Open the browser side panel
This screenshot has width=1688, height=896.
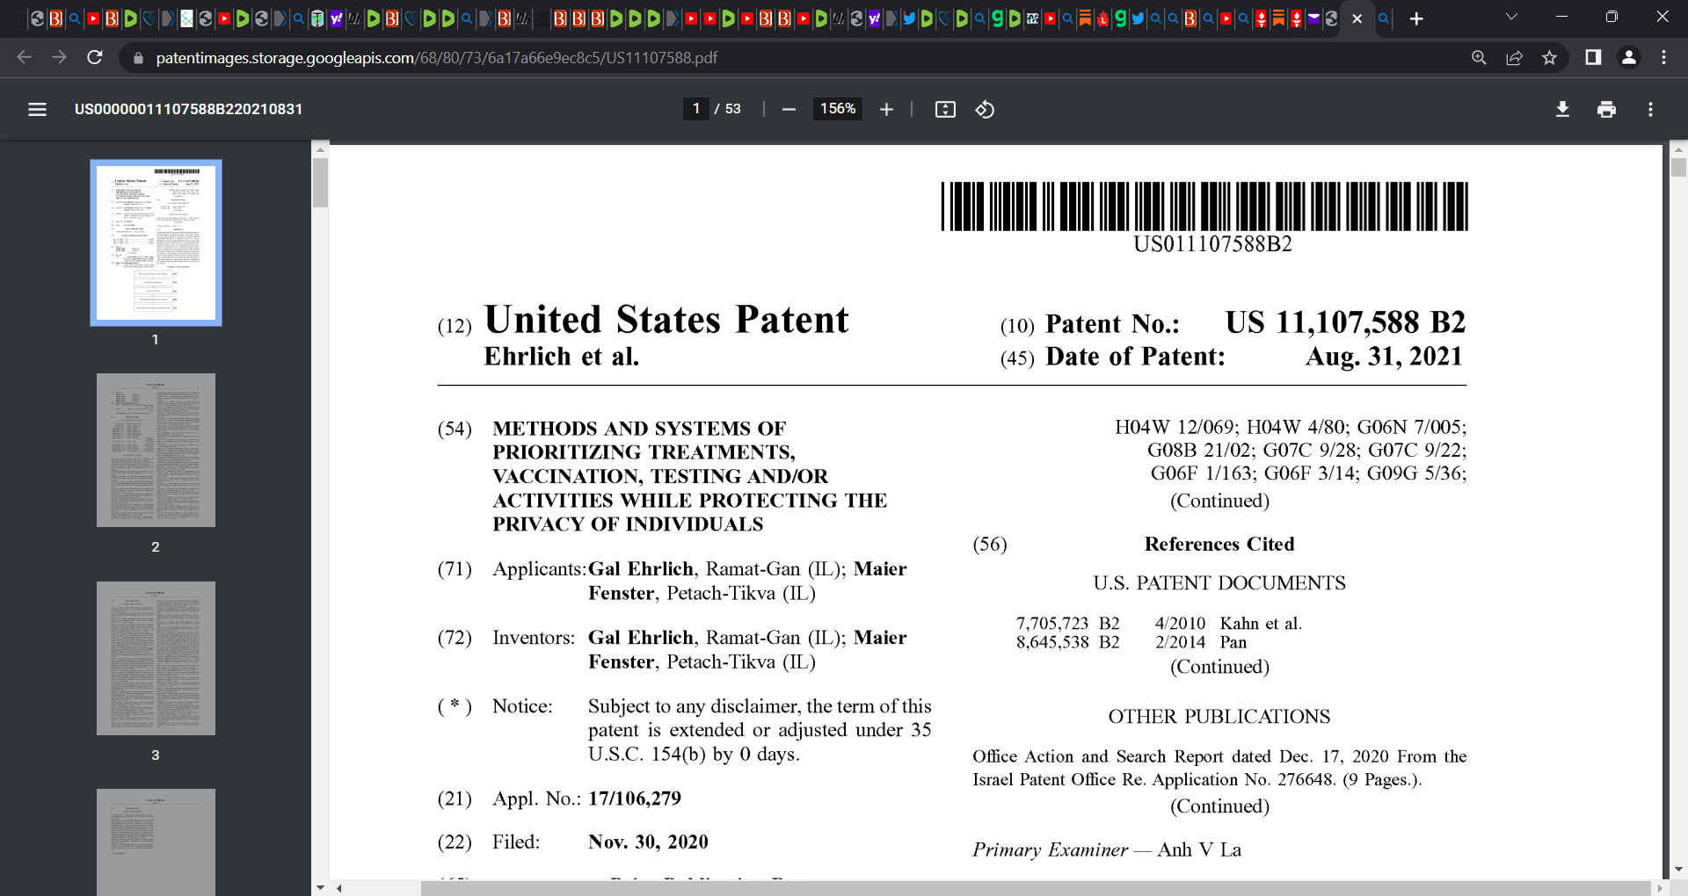1593,57
